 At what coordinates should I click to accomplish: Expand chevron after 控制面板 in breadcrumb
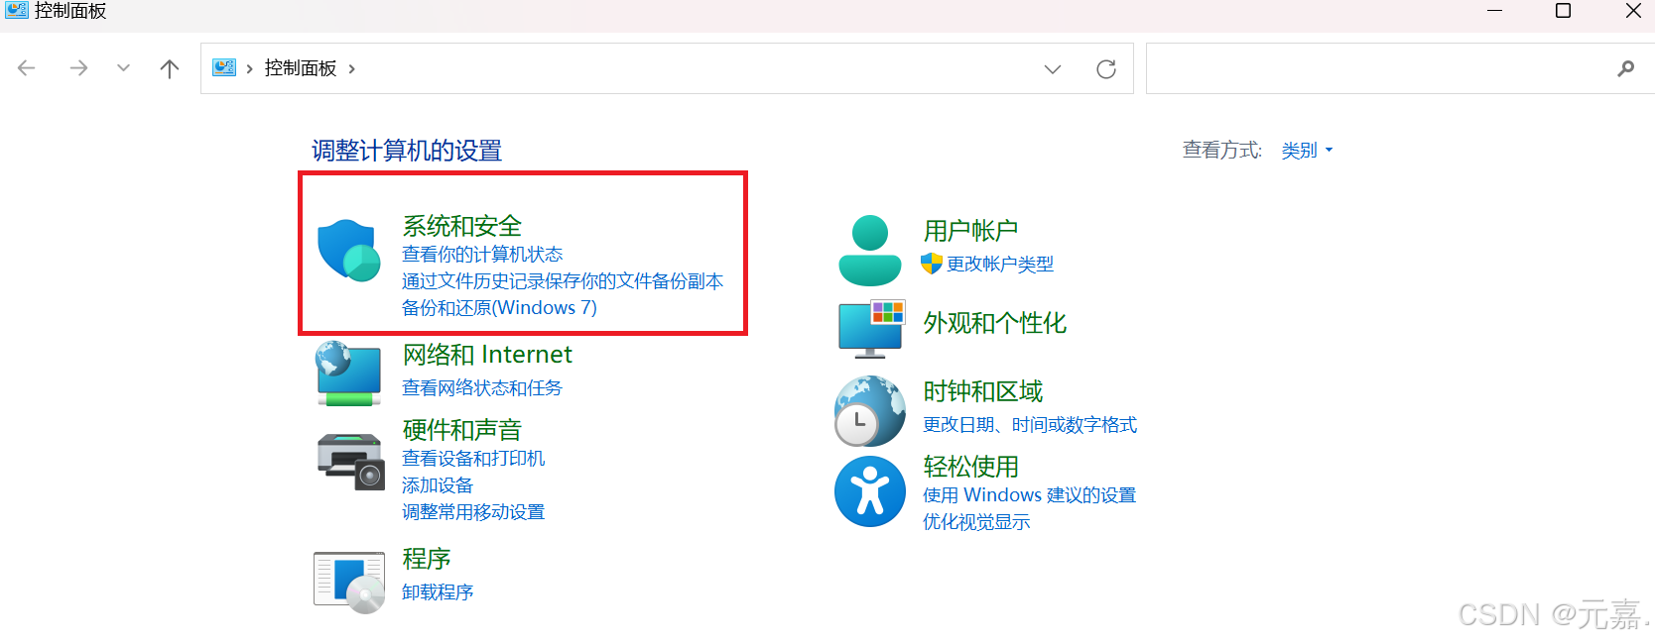tap(351, 68)
